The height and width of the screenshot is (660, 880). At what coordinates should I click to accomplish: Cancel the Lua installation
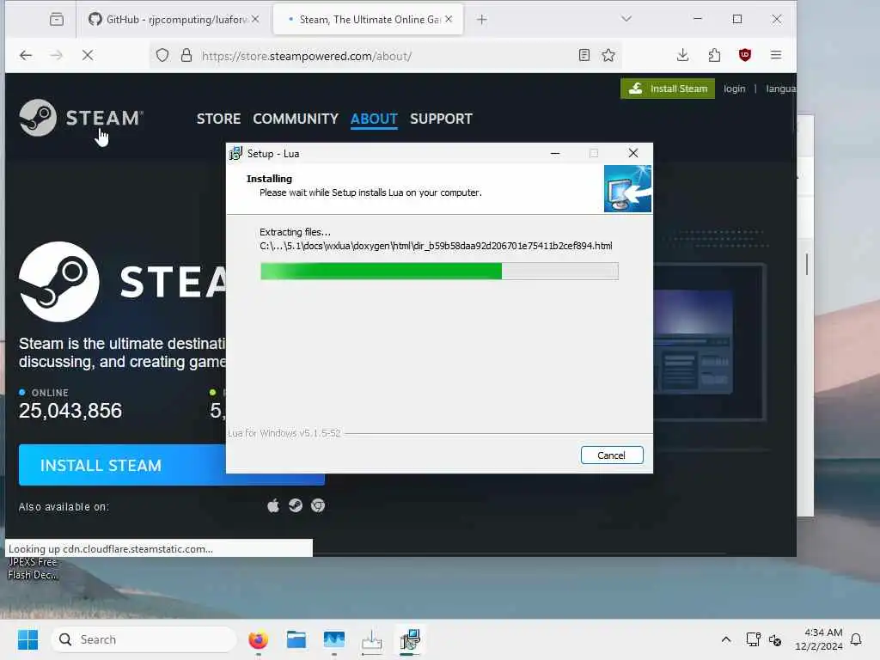click(x=612, y=455)
